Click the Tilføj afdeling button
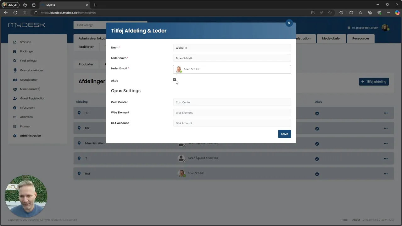Screen dimensions: 402x226 point(374,82)
